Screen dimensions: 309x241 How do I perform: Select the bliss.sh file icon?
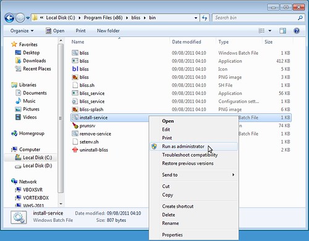(75, 85)
